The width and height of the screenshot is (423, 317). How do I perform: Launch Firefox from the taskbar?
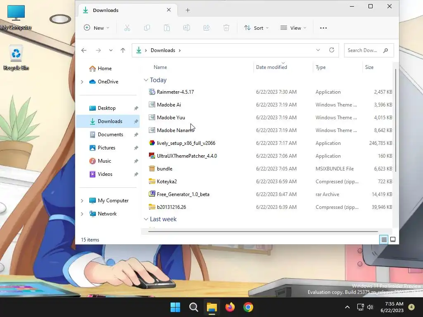230,307
